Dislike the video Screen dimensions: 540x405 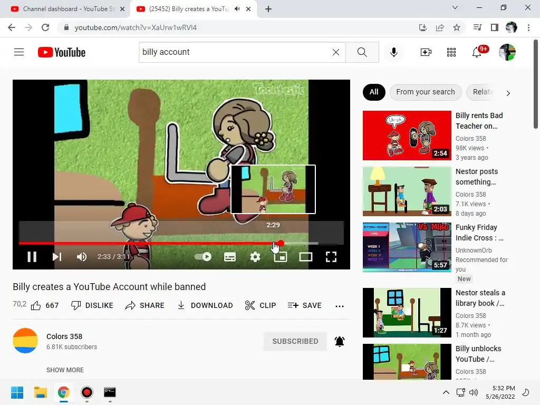[92, 305]
